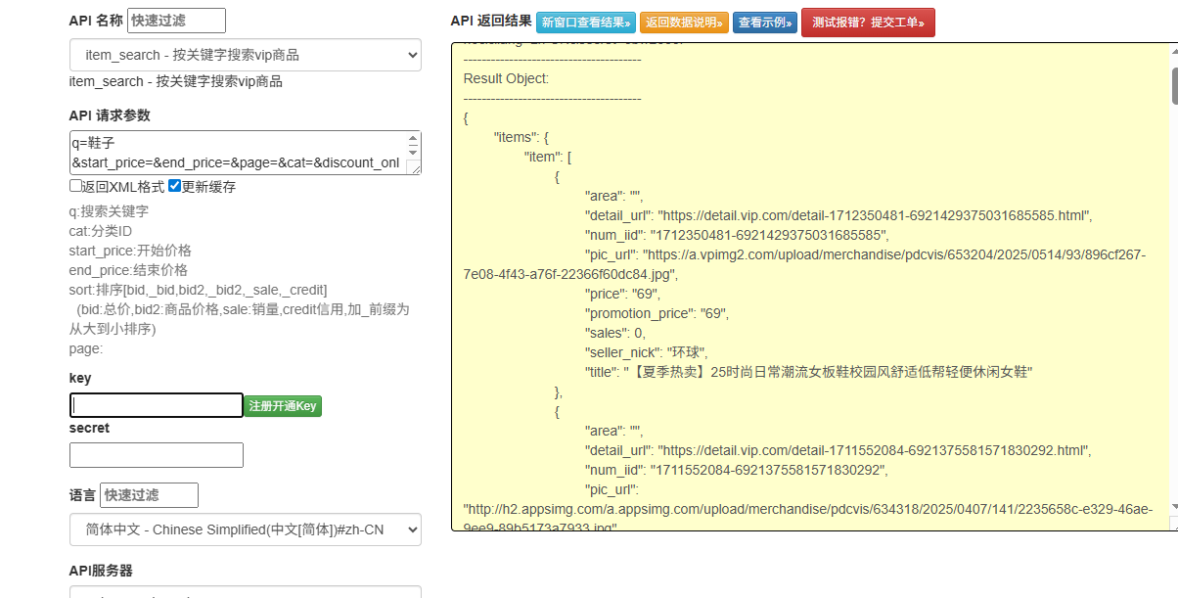The height and width of the screenshot is (598, 1178).
Task: Click the 语言 quick filter field
Action: (149, 495)
